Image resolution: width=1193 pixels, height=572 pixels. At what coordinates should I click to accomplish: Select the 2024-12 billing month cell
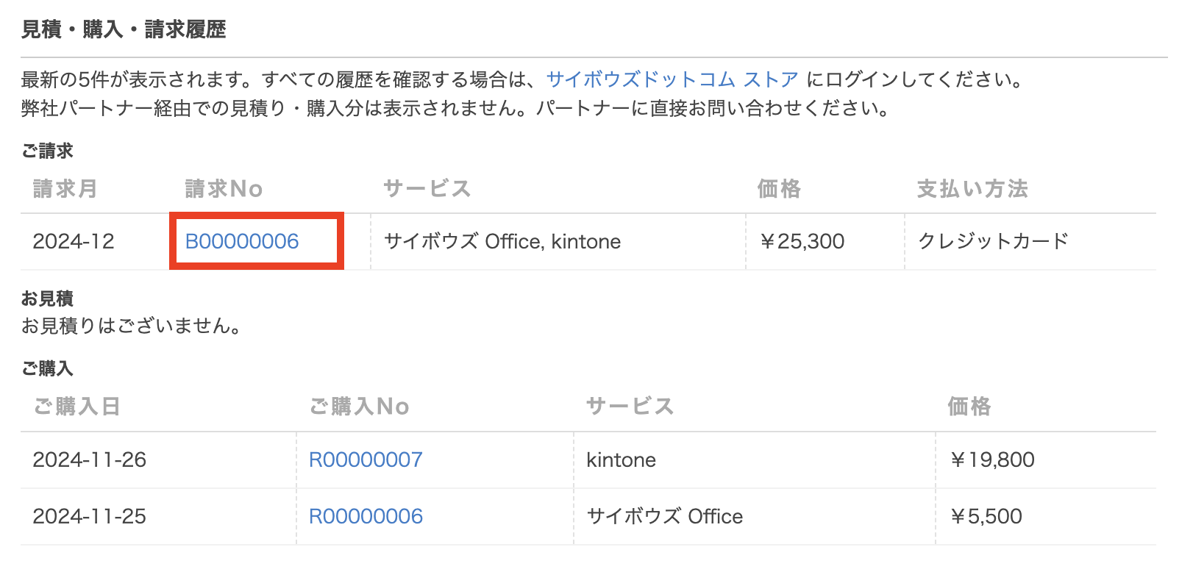click(x=74, y=241)
